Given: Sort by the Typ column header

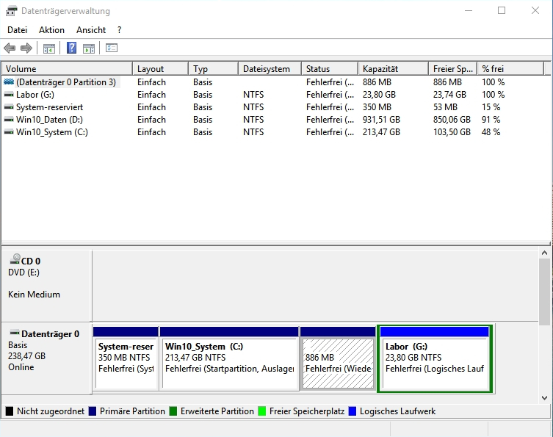Looking at the screenshot, I should (x=214, y=69).
